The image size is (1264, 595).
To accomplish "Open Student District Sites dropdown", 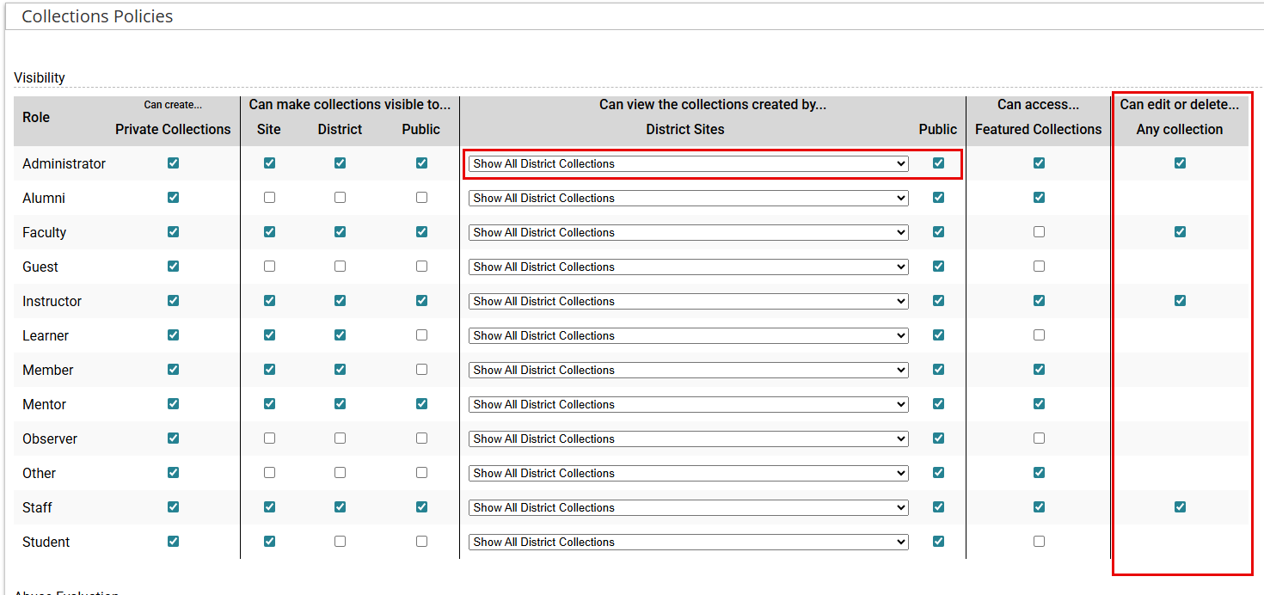I will [689, 542].
